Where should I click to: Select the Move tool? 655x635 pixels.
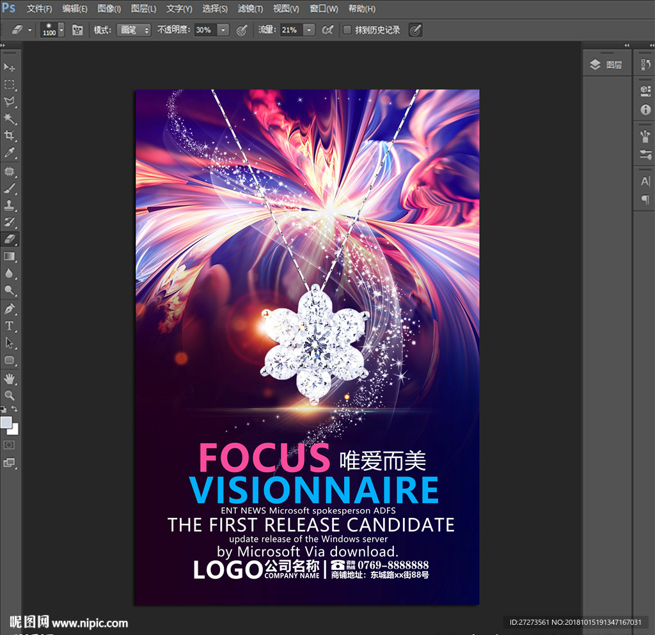click(x=9, y=67)
